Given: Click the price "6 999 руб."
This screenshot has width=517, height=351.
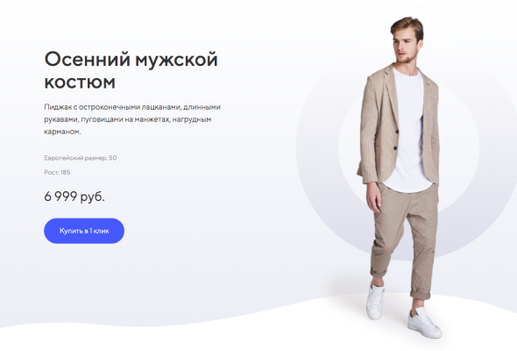Looking at the screenshot, I should click(74, 197).
